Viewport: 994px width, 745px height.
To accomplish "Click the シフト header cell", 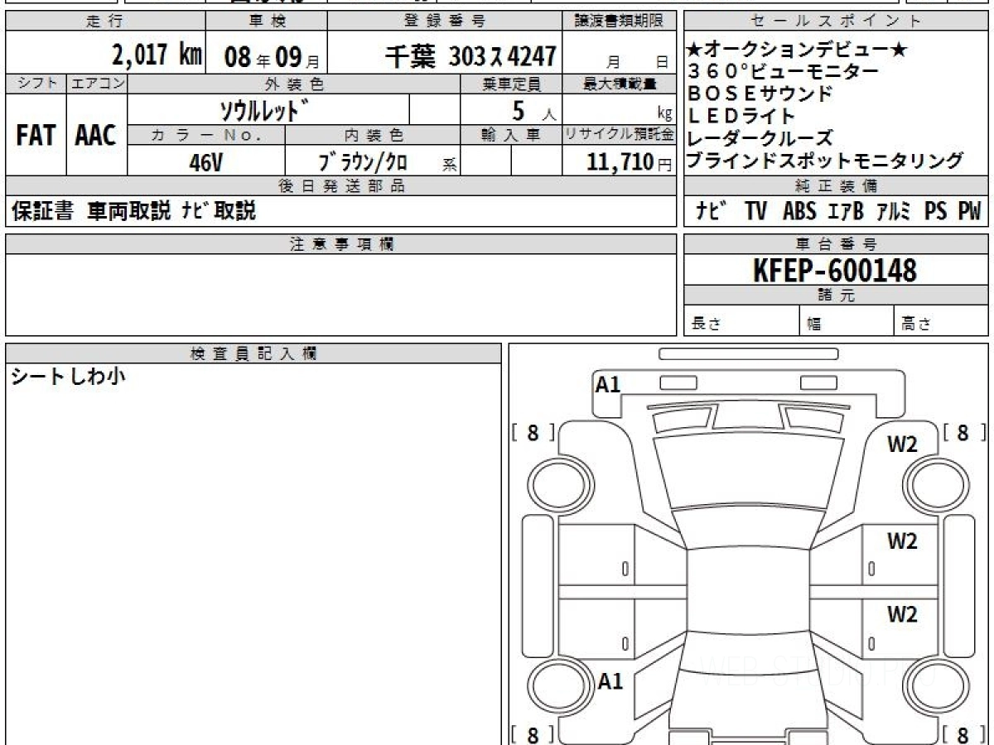I will (36, 84).
